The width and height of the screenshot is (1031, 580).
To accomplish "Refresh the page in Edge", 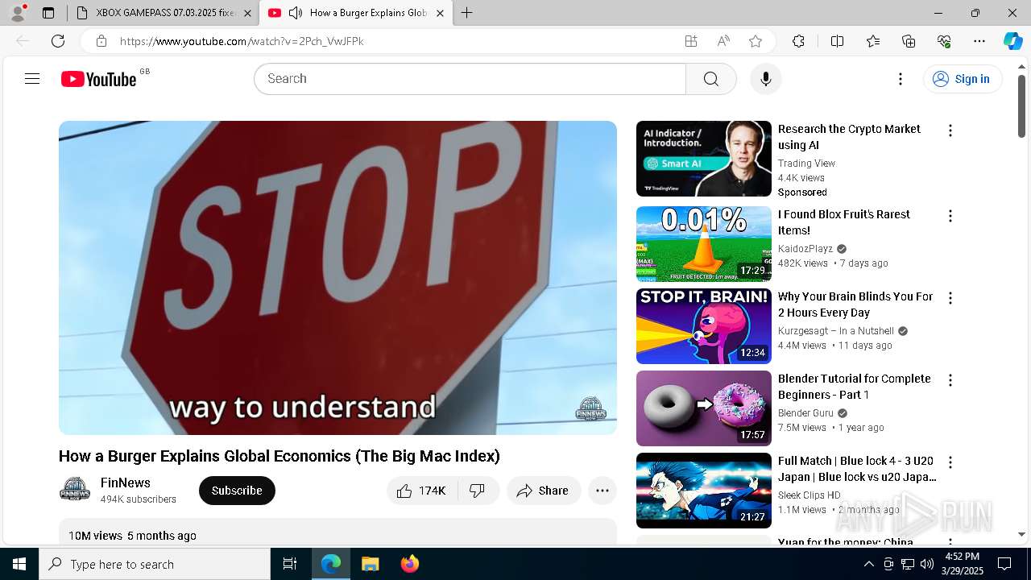I will (x=58, y=41).
